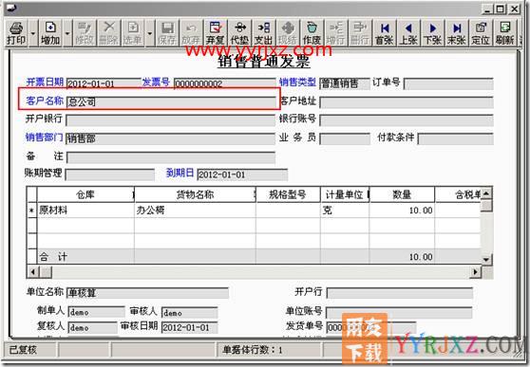Go to last invoice with 末张
Image resolution: width=530 pixels, height=367 pixels.
[x=456, y=33]
